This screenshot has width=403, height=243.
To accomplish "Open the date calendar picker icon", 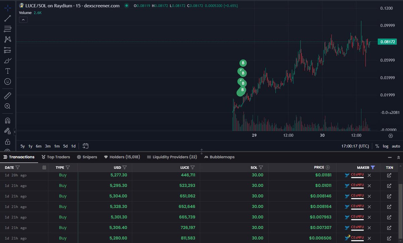I will tap(44, 167).
